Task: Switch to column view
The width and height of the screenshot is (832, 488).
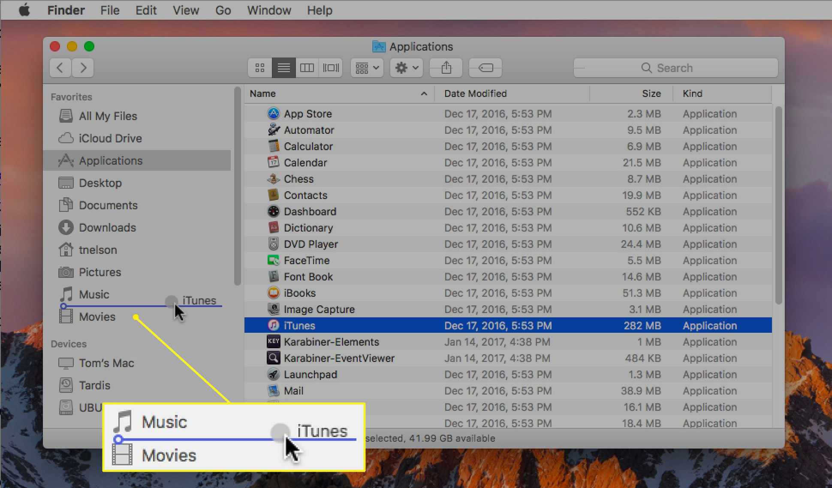Action: click(307, 68)
